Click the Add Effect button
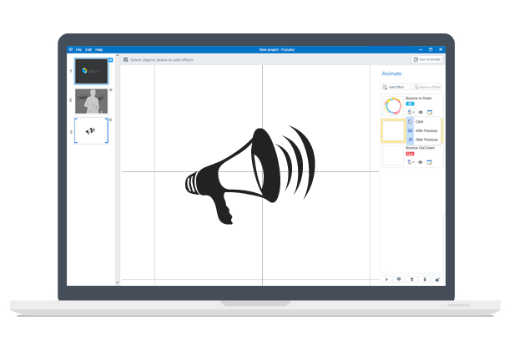 pos(395,87)
